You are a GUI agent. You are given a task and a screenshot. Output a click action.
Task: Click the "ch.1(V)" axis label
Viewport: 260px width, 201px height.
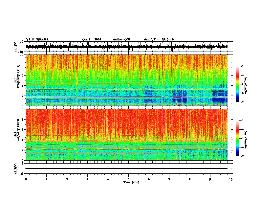16,47
